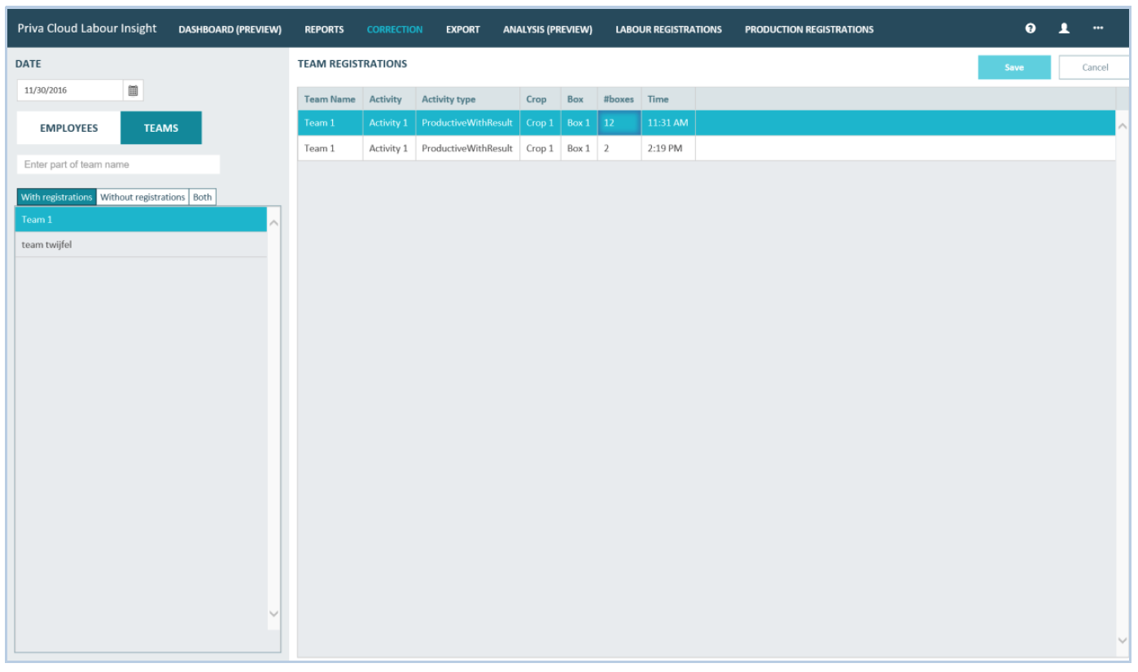Sort by Team Name column header
The image size is (1138, 672).
tap(330, 99)
